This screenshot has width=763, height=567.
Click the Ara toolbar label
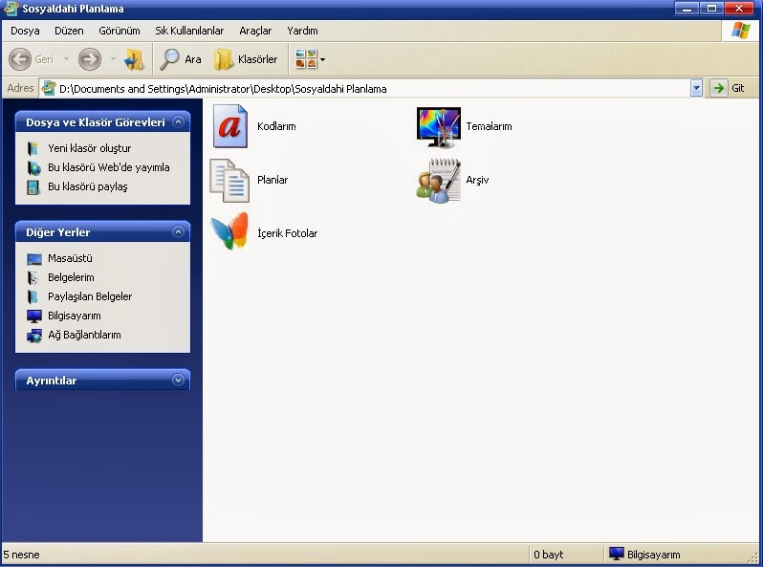(193, 59)
